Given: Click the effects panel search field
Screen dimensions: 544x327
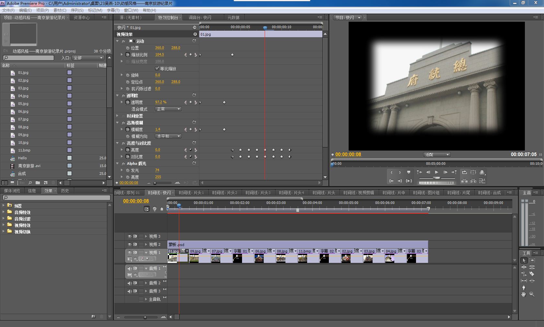Looking at the screenshot, I should tap(56, 197).
